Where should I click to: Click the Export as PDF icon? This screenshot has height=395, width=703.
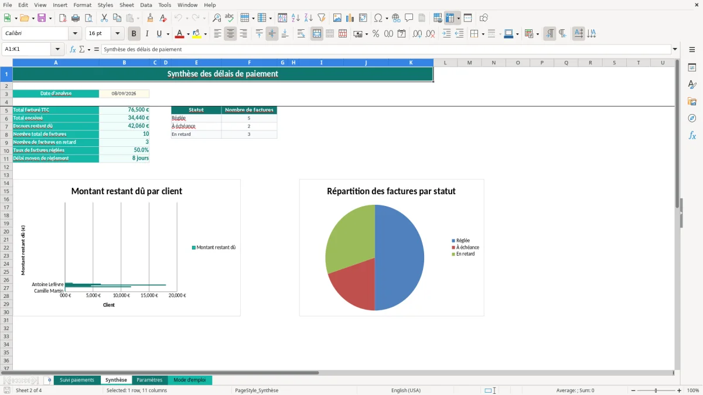coord(63,18)
